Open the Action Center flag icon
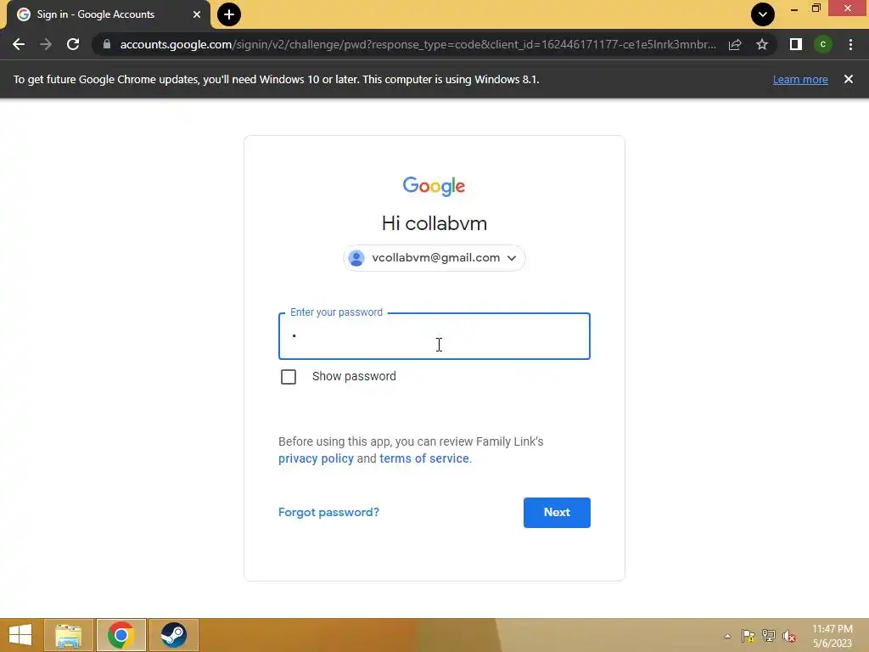 point(748,636)
